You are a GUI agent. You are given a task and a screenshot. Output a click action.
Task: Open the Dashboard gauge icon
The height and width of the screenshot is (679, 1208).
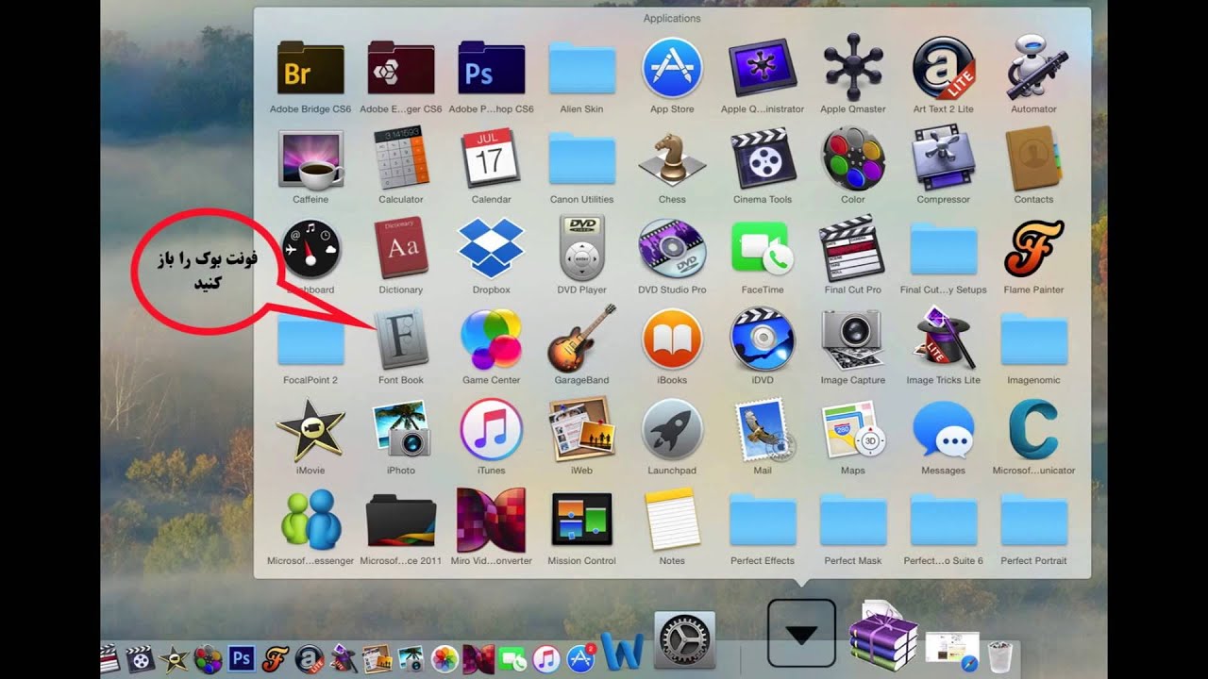310,249
